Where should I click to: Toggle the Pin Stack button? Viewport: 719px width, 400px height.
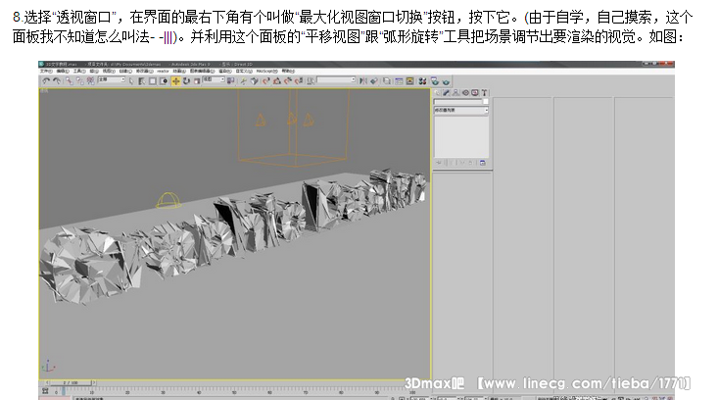(x=438, y=163)
